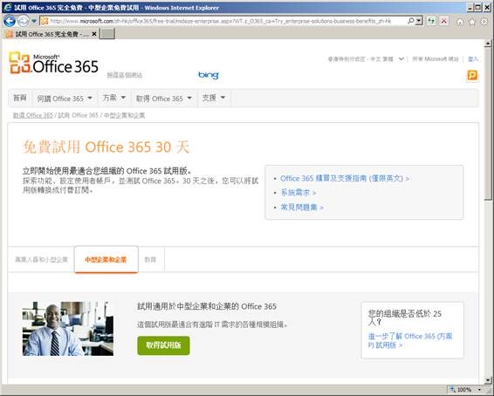Open Favorites using the star icon
494x396 pixels.
pyautogui.click(x=472, y=22)
